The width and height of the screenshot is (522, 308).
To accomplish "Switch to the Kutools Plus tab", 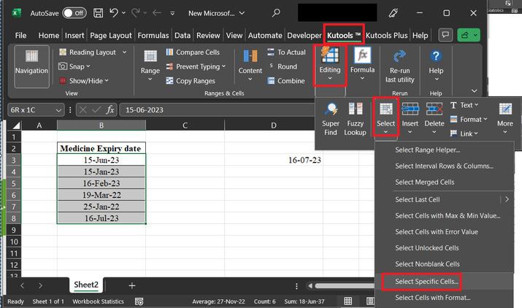I will (386, 35).
